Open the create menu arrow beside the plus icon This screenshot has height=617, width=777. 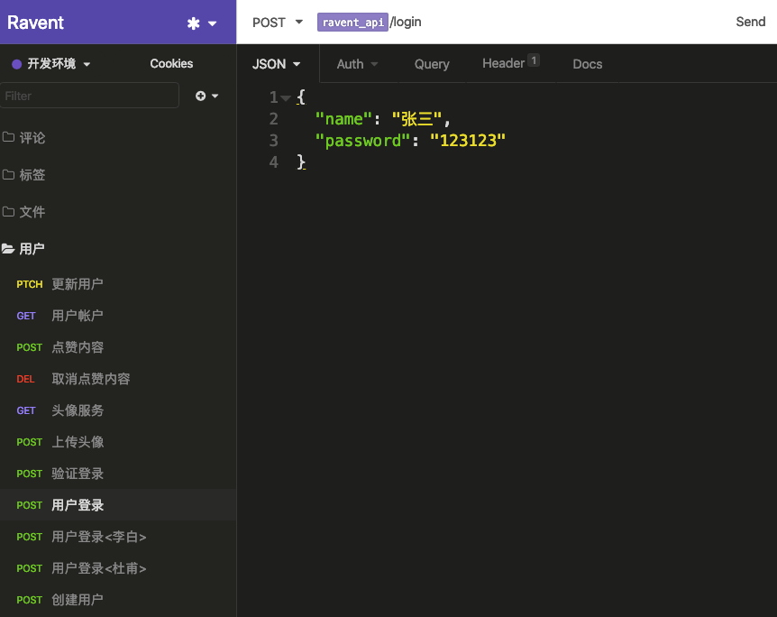pos(215,96)
